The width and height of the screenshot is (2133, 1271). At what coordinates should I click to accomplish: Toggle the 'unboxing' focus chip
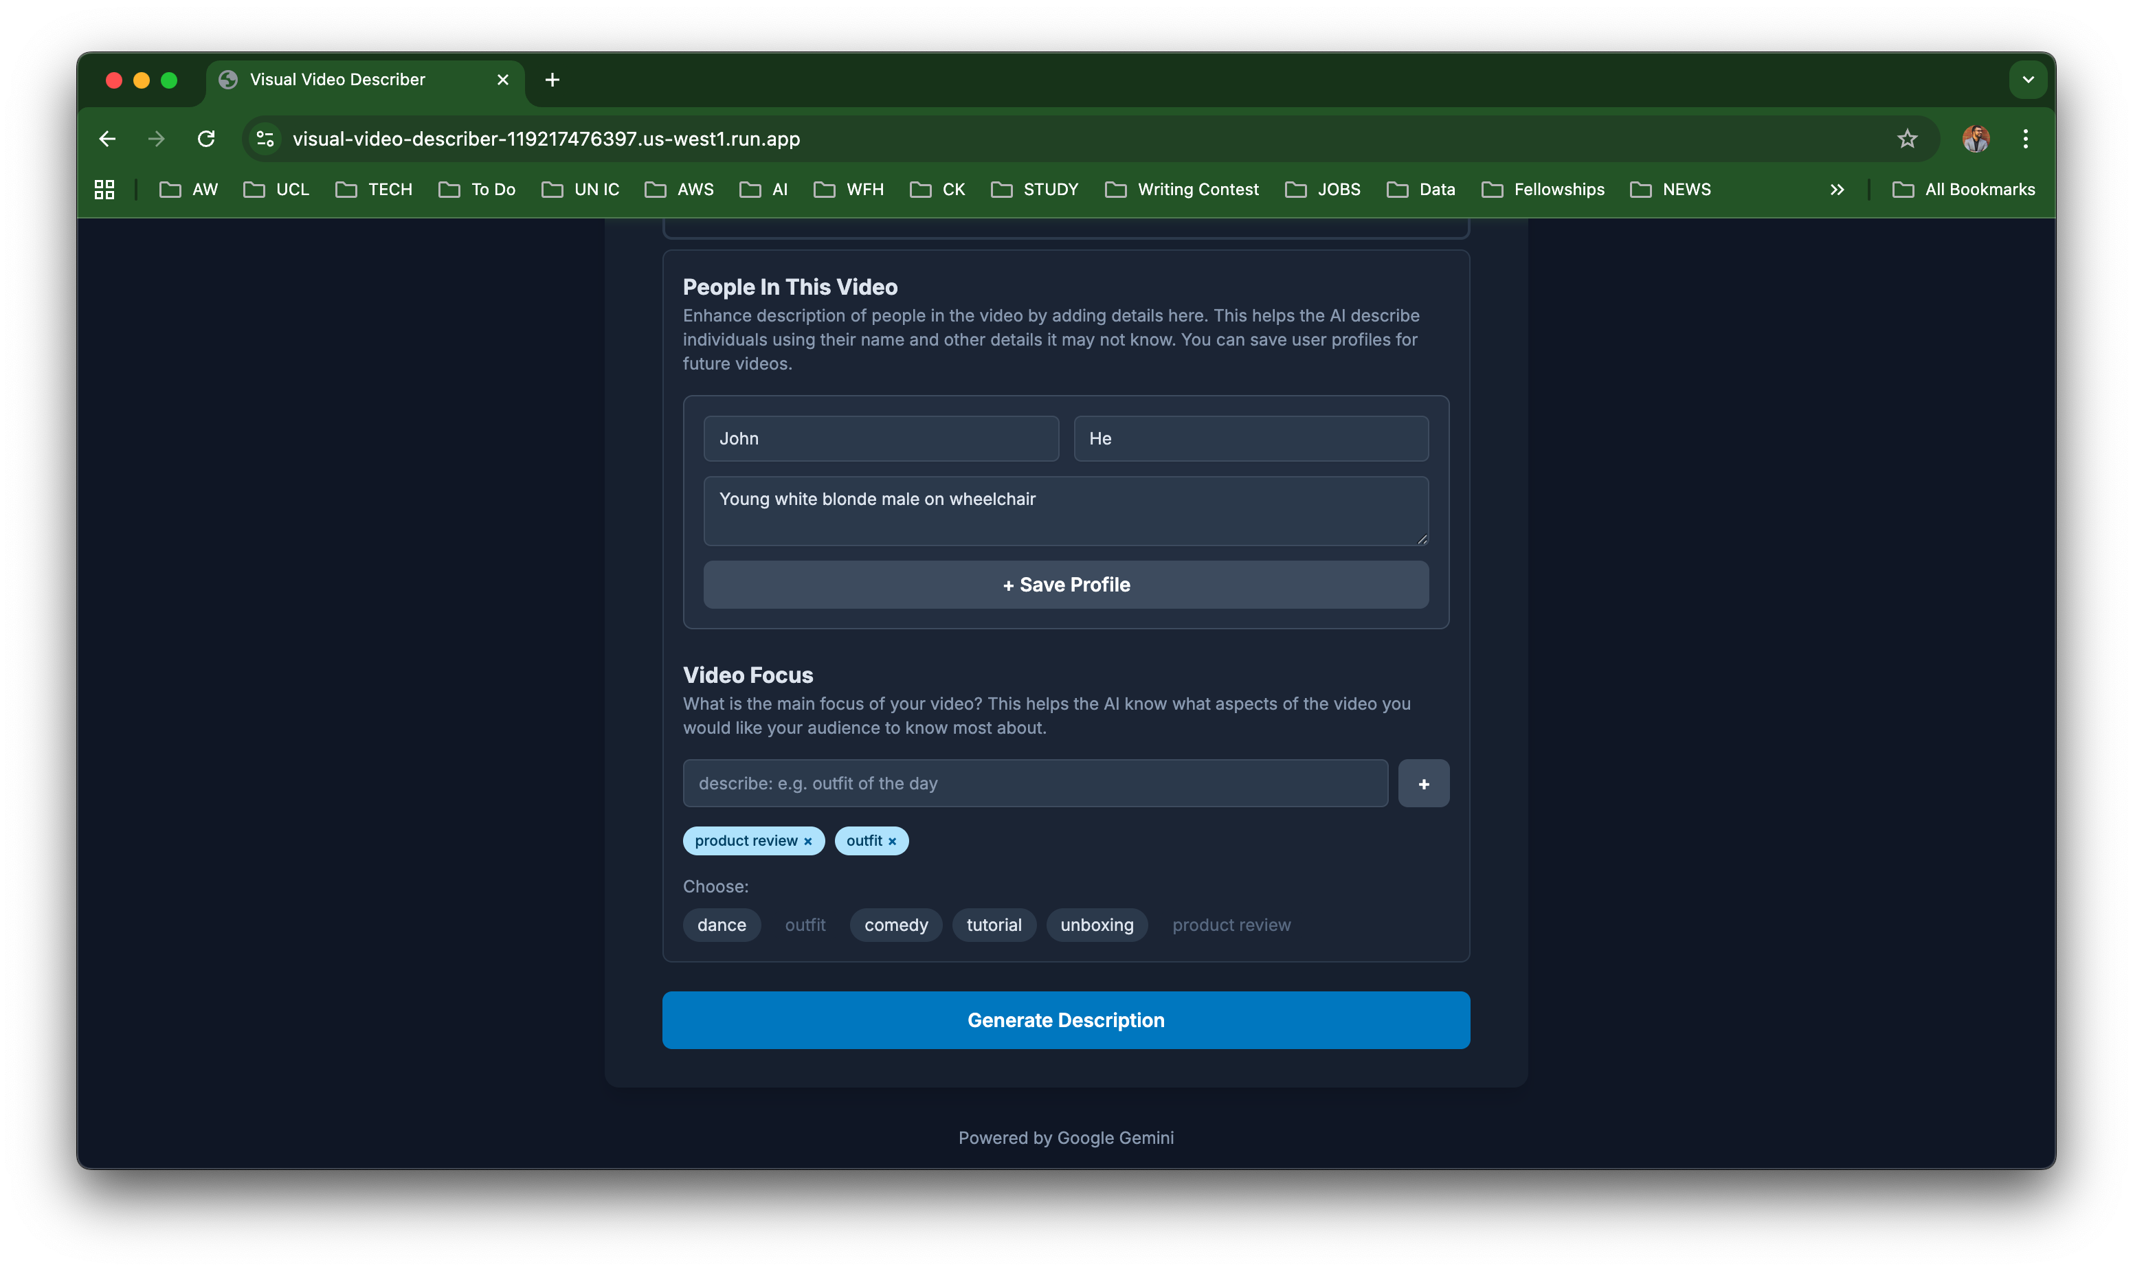(x=1097, y=925)
